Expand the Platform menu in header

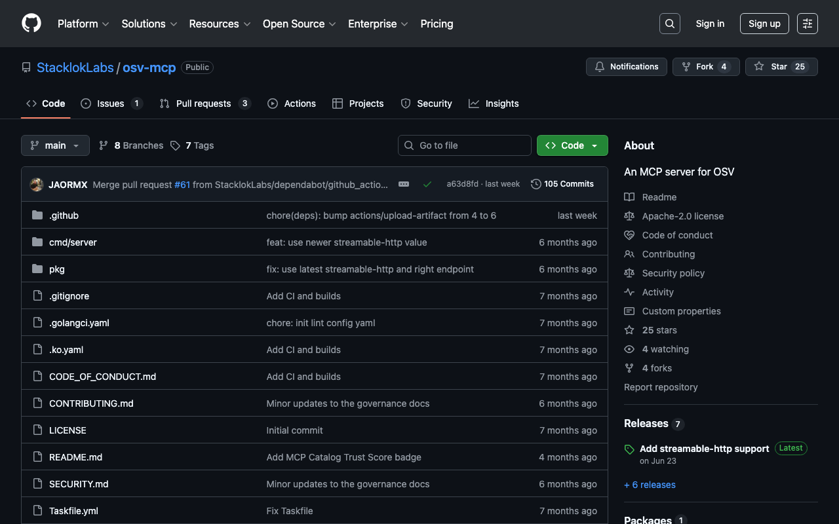(83, 24)
